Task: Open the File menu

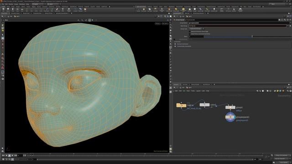Action: click(2, 4)
